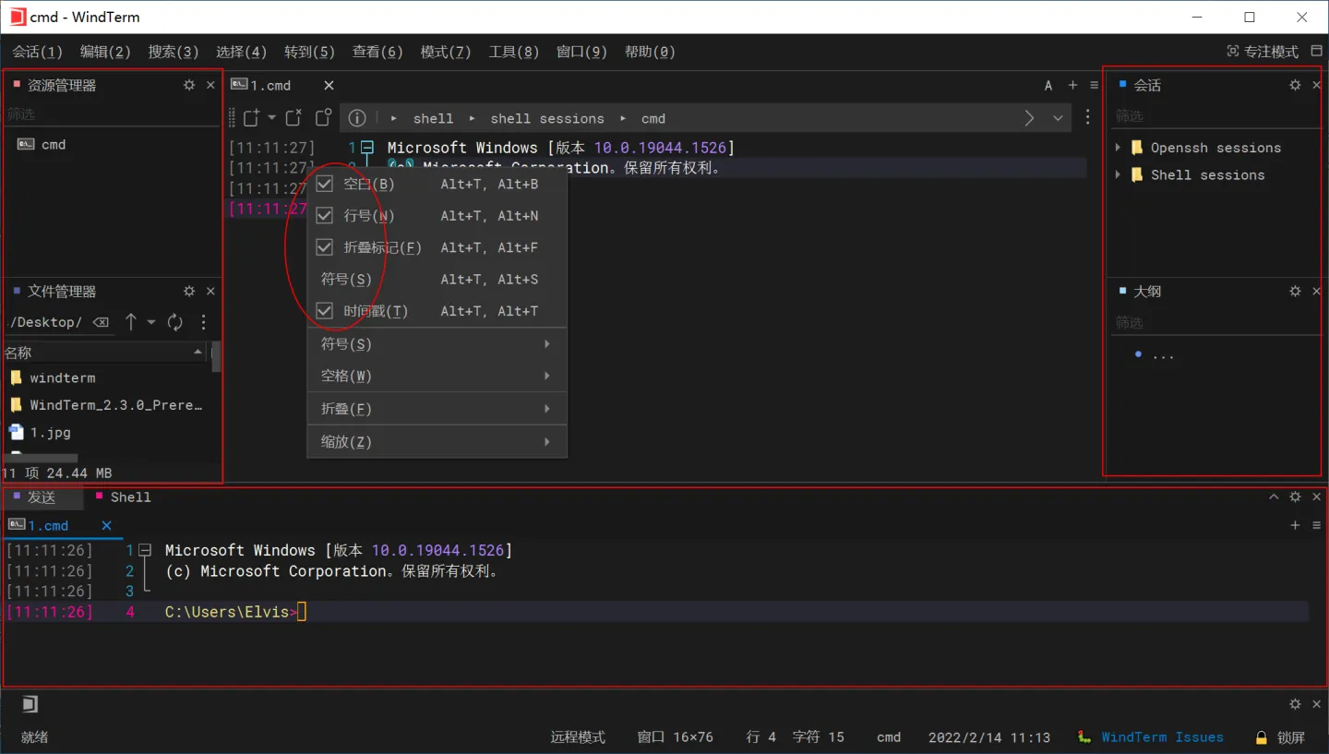Close the 1.cmd tab in main pane
1329x754 pixels.
pyautogui.click(x=329, y=85)
